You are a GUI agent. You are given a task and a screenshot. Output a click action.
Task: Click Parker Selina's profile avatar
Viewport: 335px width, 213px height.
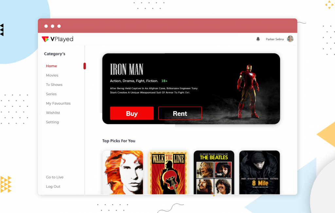click(290, 39)
